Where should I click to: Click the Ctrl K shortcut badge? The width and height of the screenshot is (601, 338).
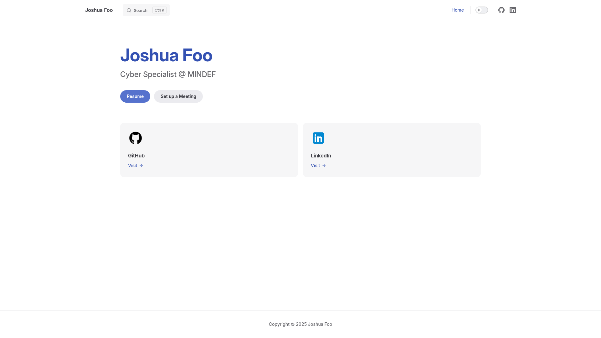tap(159, 10)
